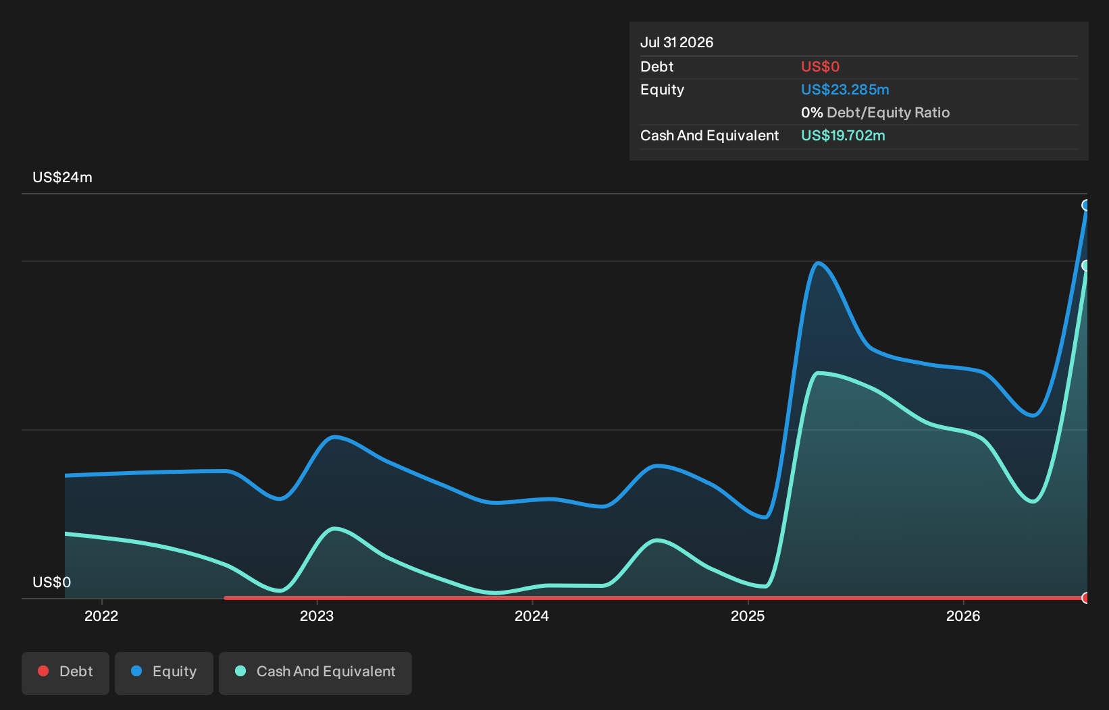The width and height of the screenshot is (1109, 710).
Task: Click the 0% Debt/Equity Ratio text
Action: pyautogui.click(x=875, y=113)
